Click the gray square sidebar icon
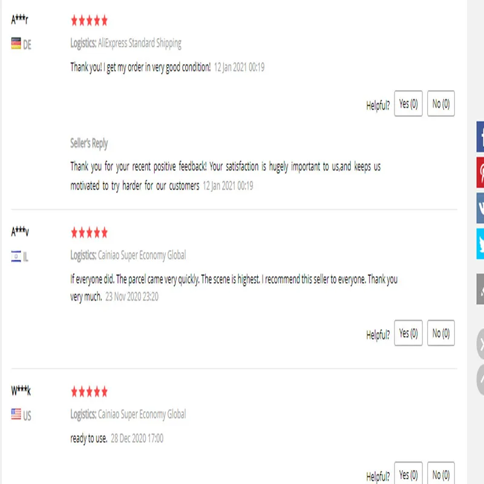Image resolution: width=484 pixels, height=484 pixels. [480, 289]
